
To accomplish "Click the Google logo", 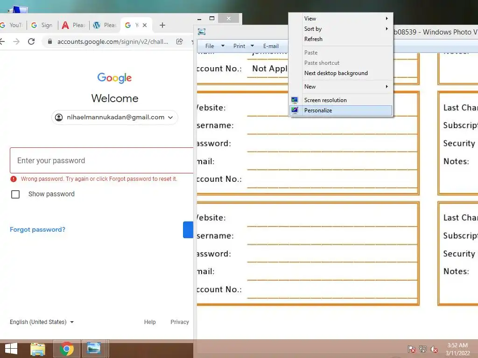I will 115,78.
